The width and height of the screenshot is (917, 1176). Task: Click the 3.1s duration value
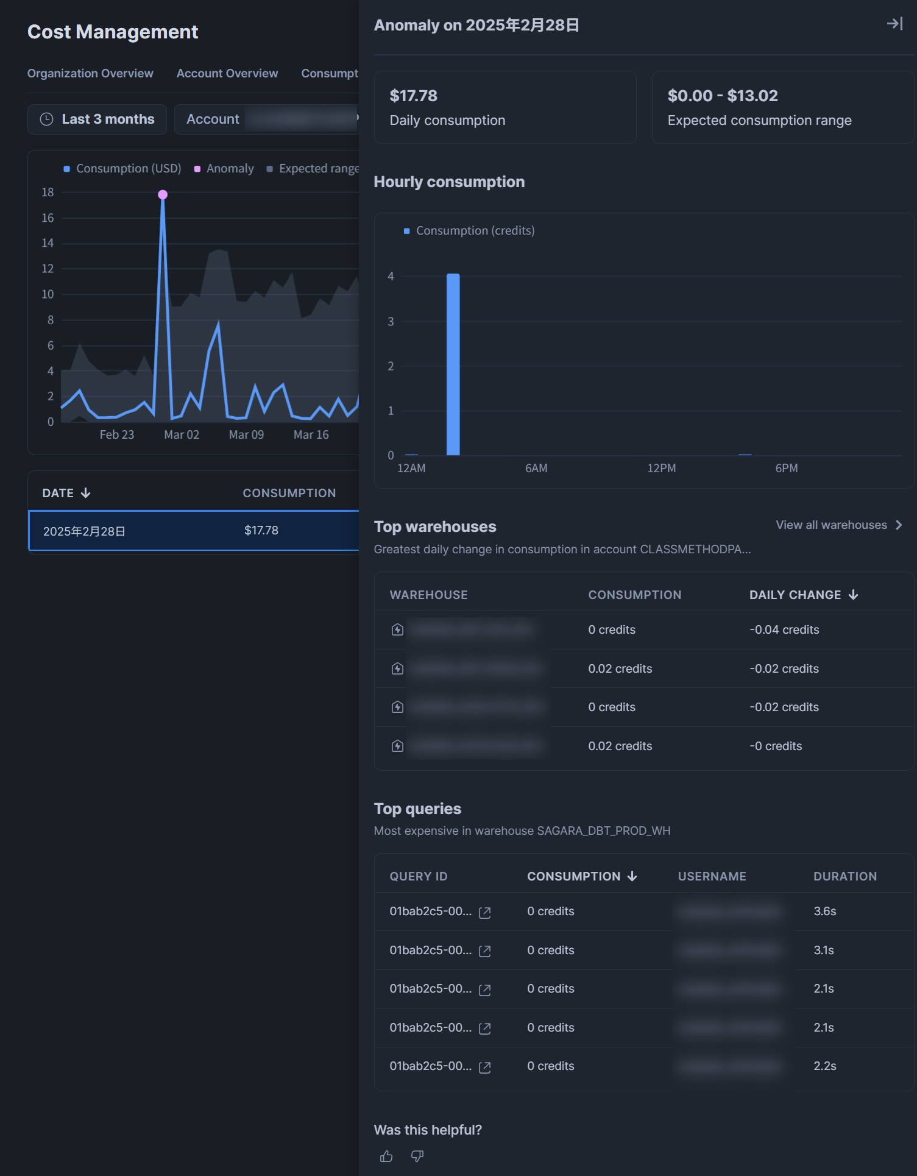pos(824,951)
